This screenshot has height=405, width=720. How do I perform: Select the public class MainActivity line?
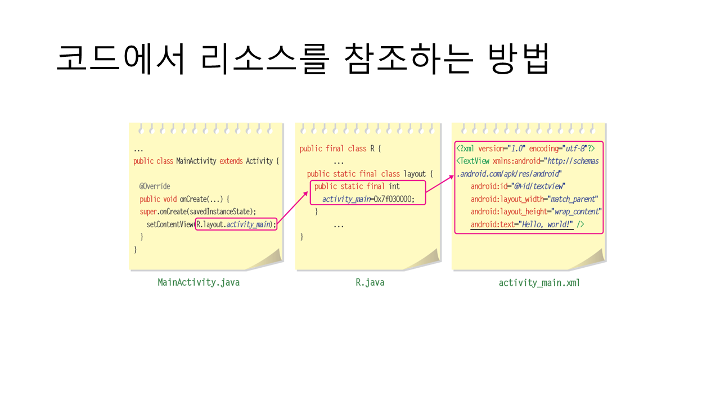point(206,161)
